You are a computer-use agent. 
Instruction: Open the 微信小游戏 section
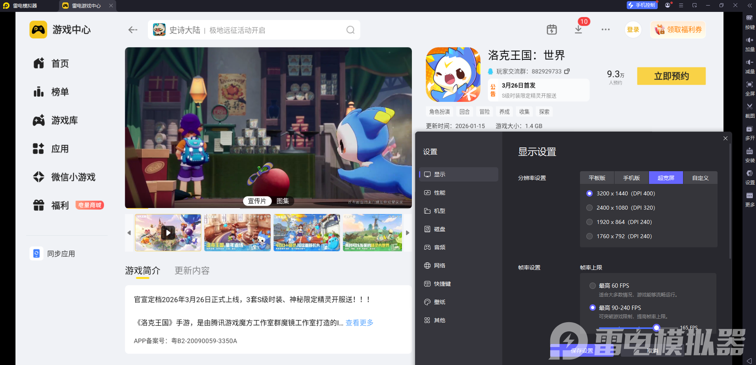[x=64, y=177]
